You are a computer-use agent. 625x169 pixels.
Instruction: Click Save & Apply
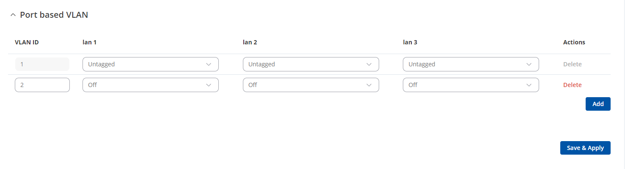coord(585,148)
